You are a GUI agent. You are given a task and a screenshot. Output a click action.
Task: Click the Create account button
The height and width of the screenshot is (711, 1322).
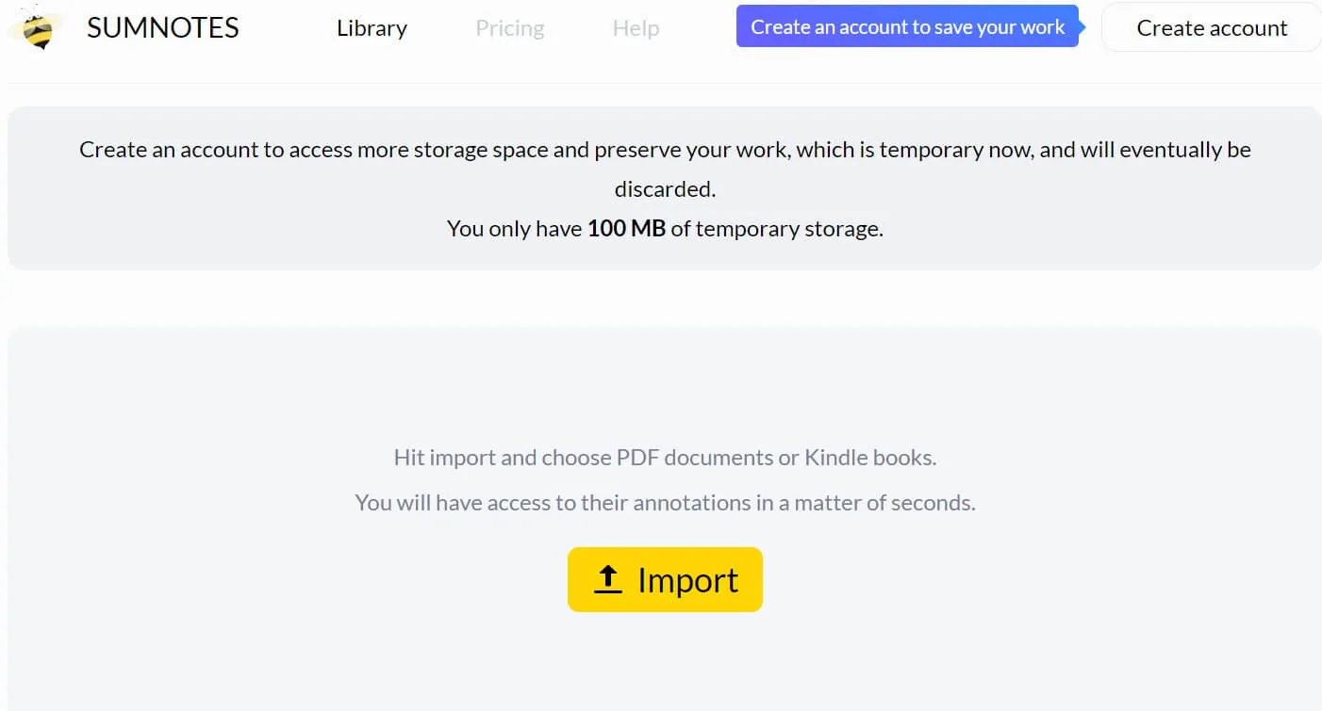[1211, 27]
